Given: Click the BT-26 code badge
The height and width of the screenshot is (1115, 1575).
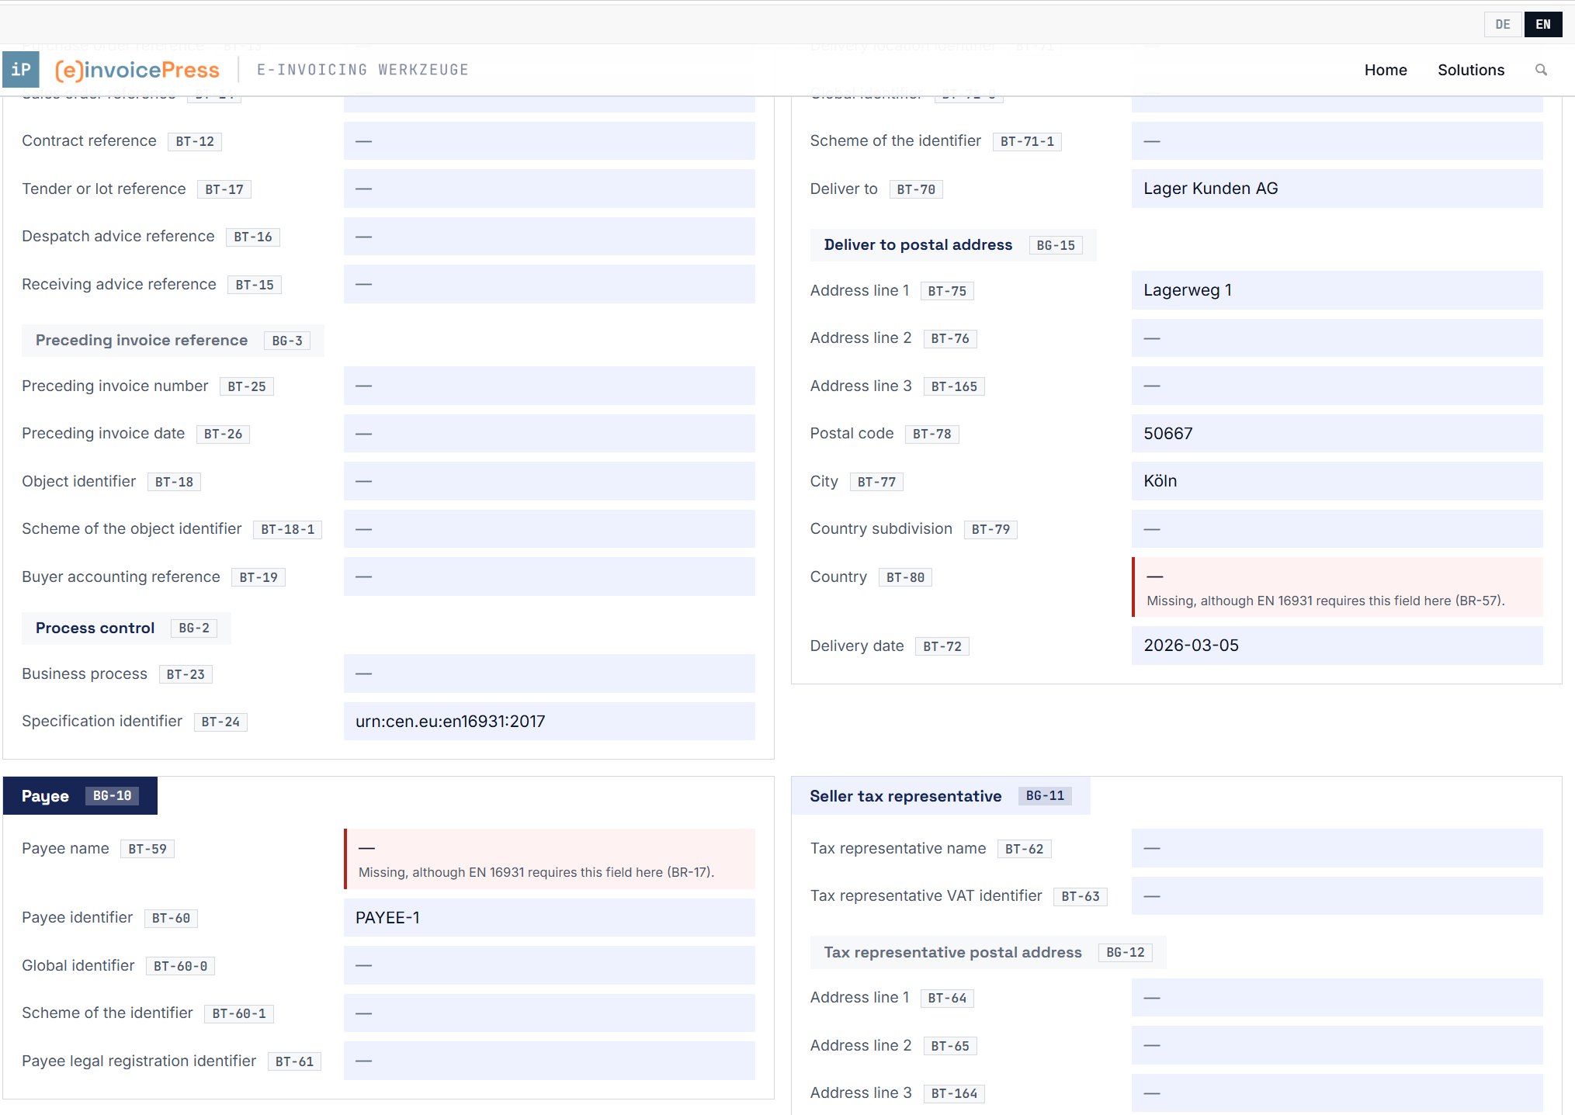Looking at the screenshot, I should tap(223, 434).
